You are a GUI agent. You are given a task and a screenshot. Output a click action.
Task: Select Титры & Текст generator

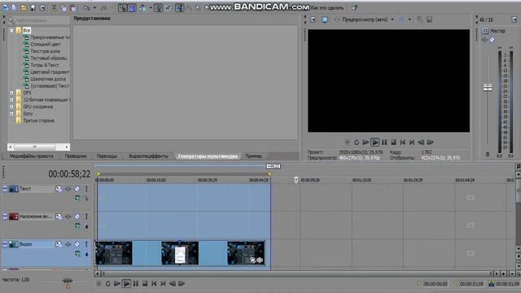(x=45, y=65)
